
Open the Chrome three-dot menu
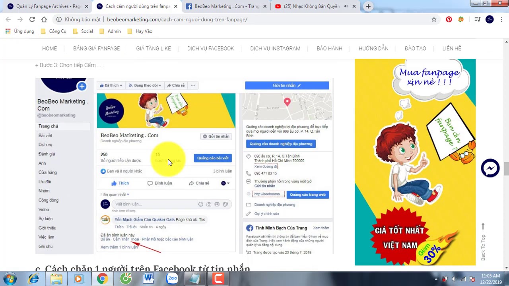pos(502,19)
